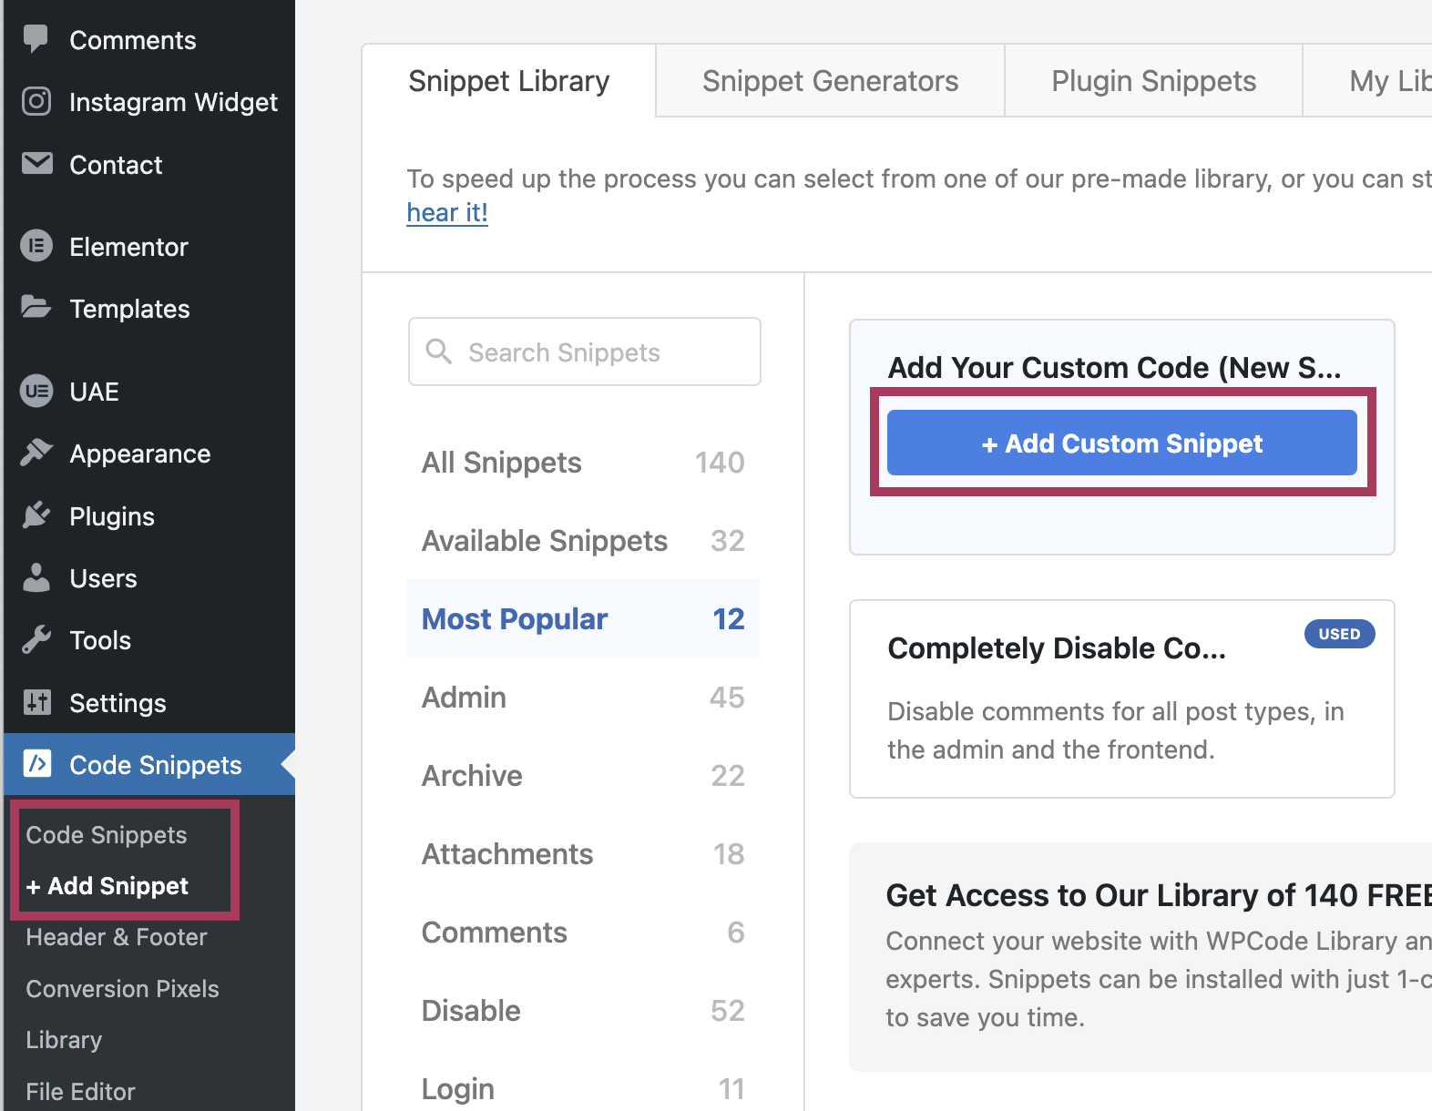The width and height of the screenshot is (1432, 1111).
Task: Click the Contact envelope icon
Action: [x=36, y=164]
